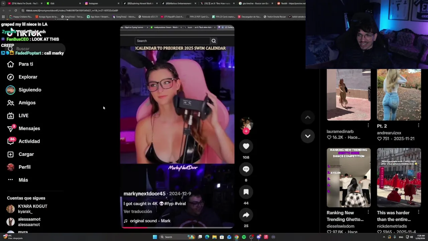Switch to gta timeline Google tab
428x241 pixels.
pyautogui.click(x=256, y=3)
